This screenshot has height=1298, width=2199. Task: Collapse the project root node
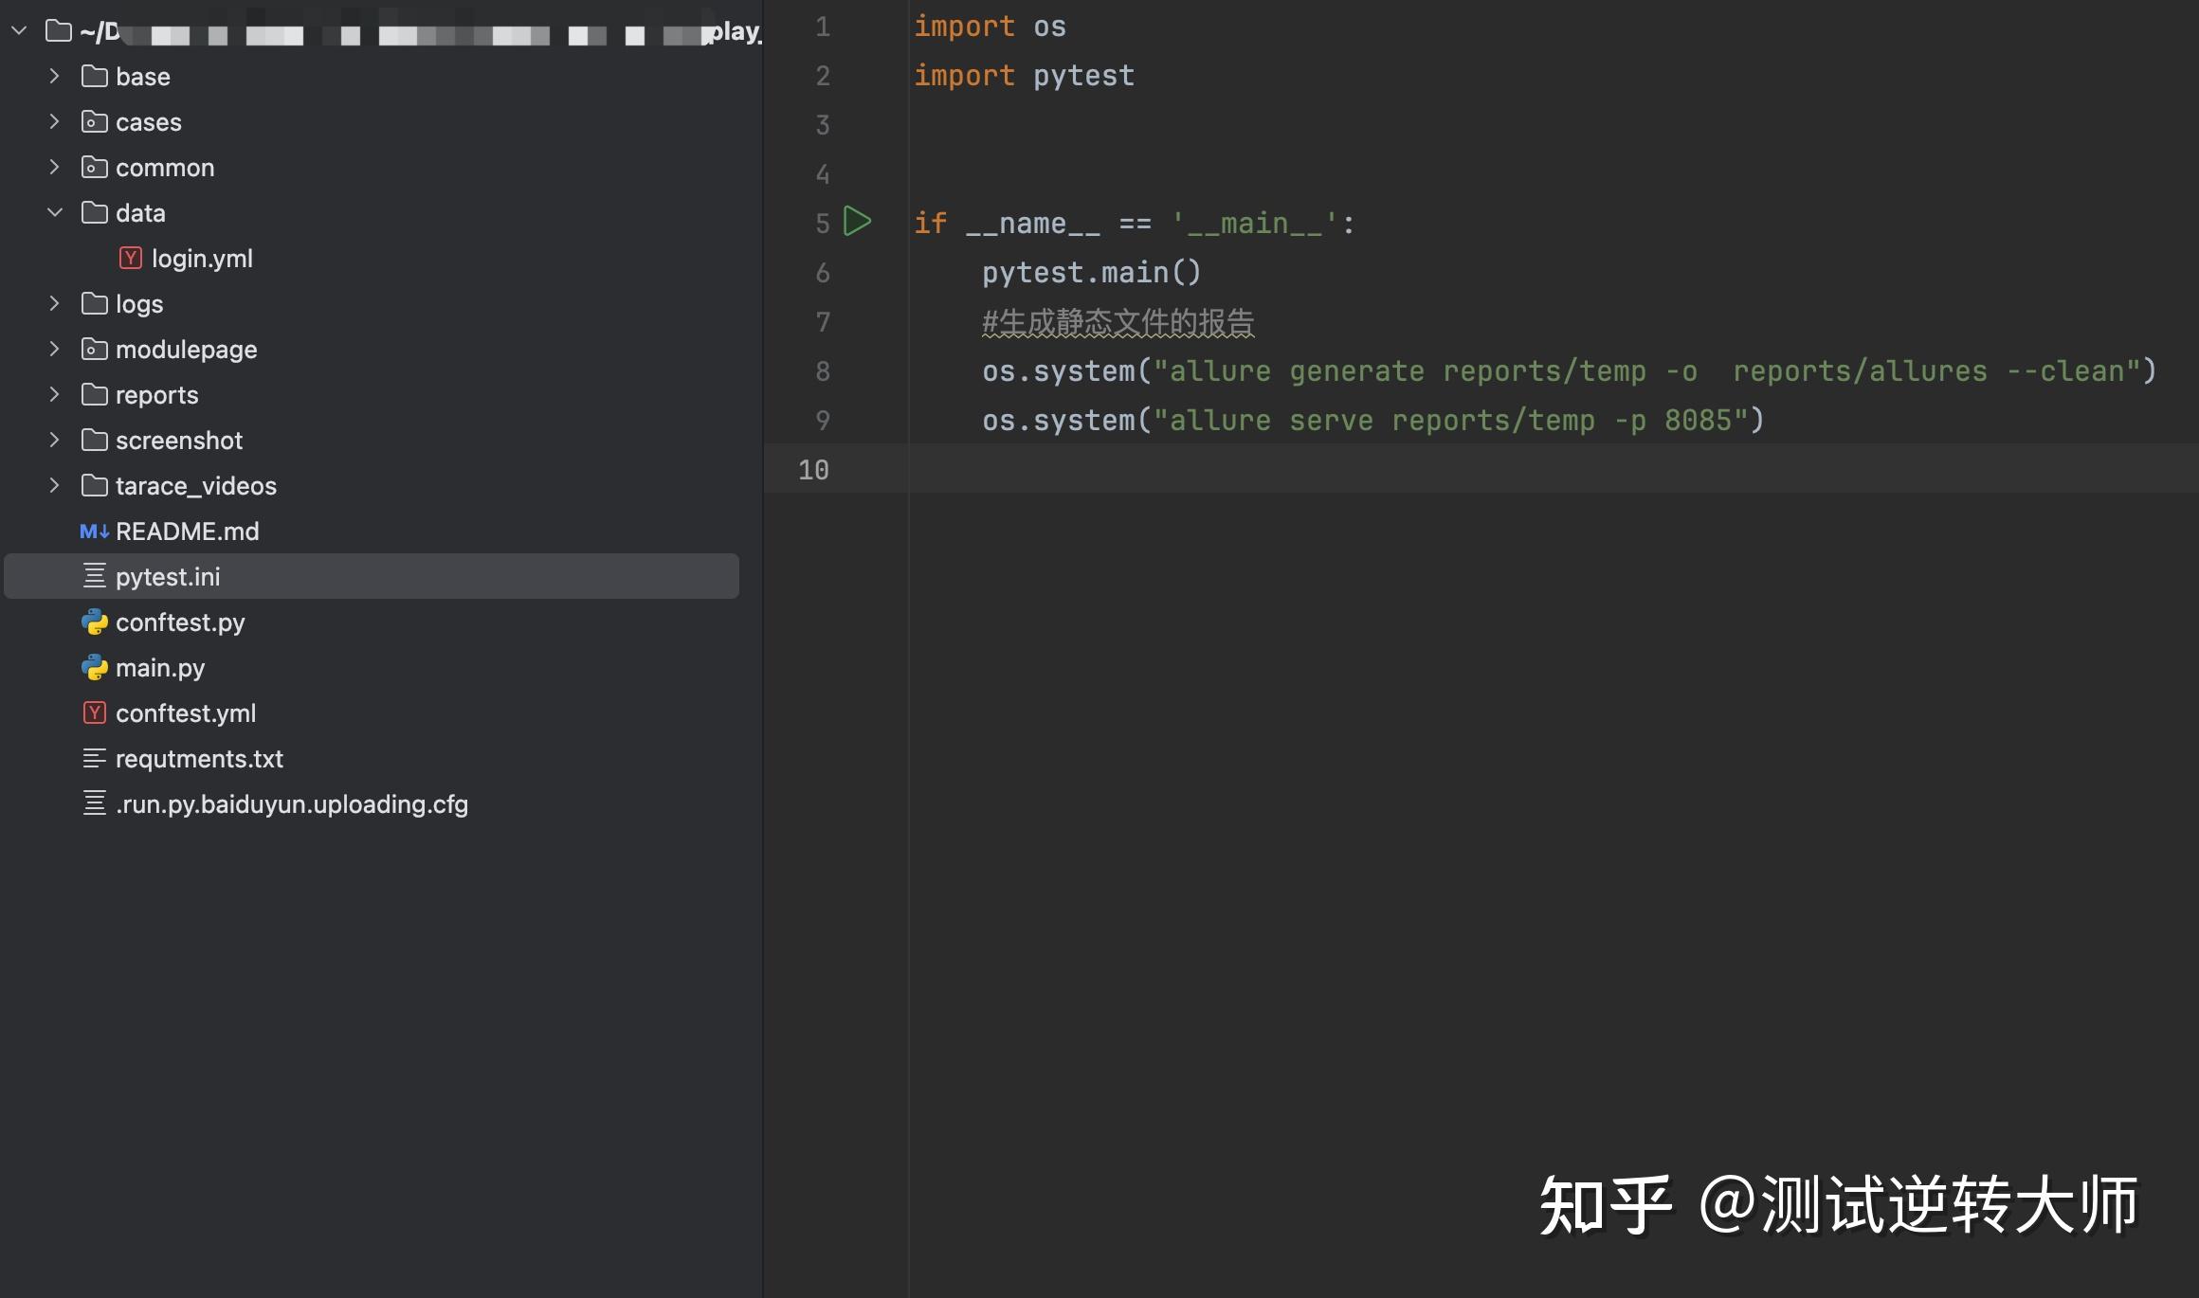(19, 29)
